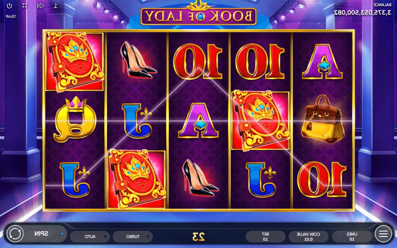Image resolution: width=397 pixels, height=248 pixels.
Task: Open the BET amount selector
Action: click(265, 236)
